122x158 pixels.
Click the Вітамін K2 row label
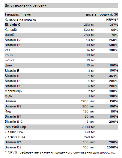(x=13, y=142)
